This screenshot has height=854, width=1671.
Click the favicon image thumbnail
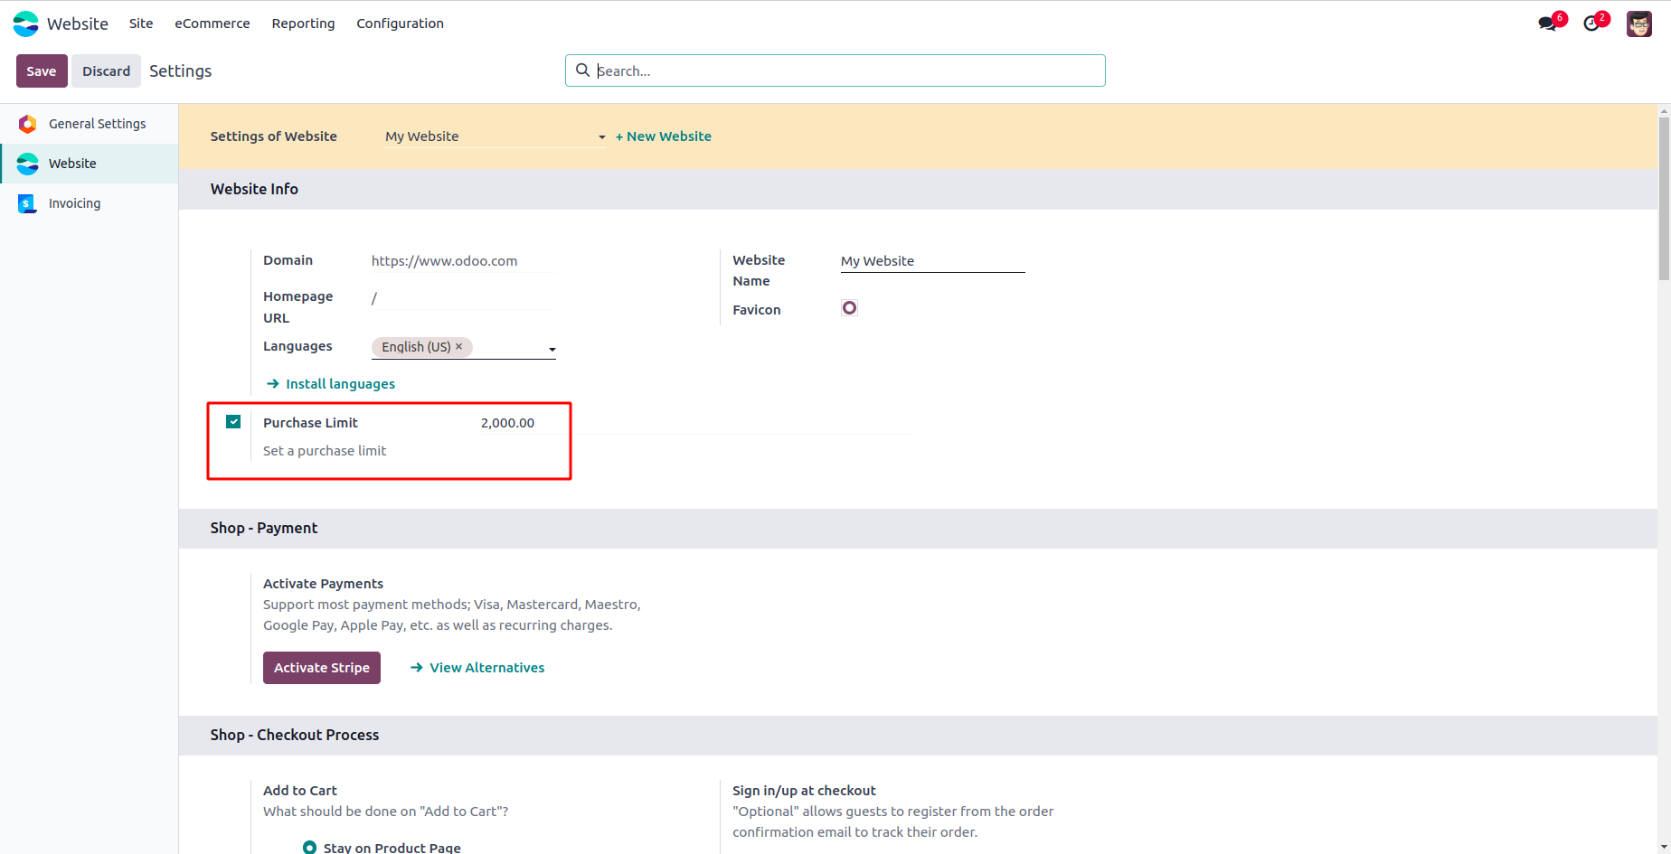(849, 308)
